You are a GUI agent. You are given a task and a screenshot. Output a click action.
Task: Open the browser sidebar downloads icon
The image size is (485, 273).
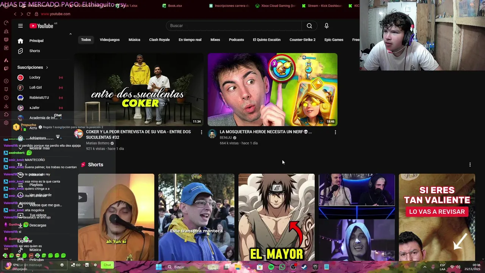click(6, 107)
